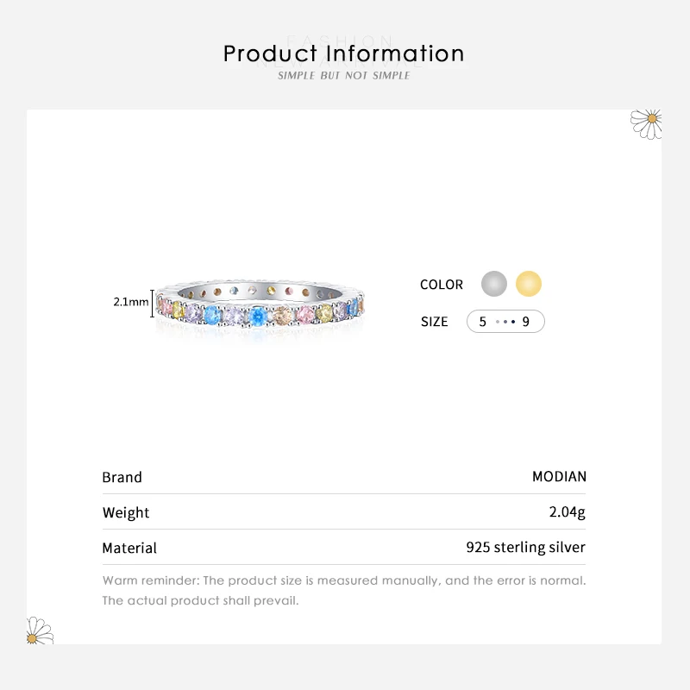Click the daisy flower icon at bottom left
The width and height of the screenshot is (690, 690).
[x=38, y=630]
